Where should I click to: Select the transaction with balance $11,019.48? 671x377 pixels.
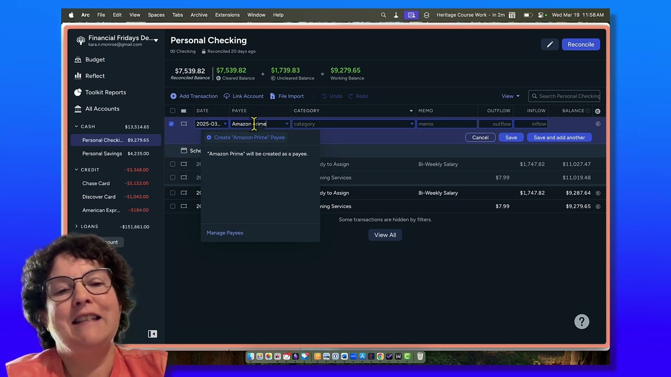pyautogui.click(x=172, y=178)
